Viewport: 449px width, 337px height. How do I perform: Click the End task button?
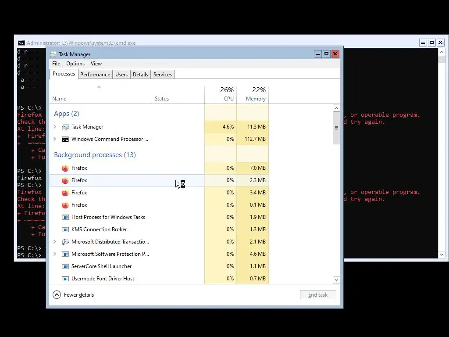click(318, 295)
